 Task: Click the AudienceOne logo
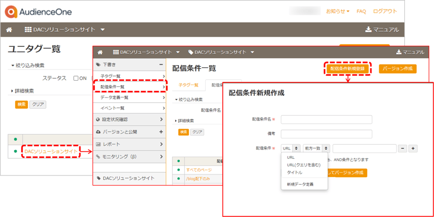click(x=38, y=12)
